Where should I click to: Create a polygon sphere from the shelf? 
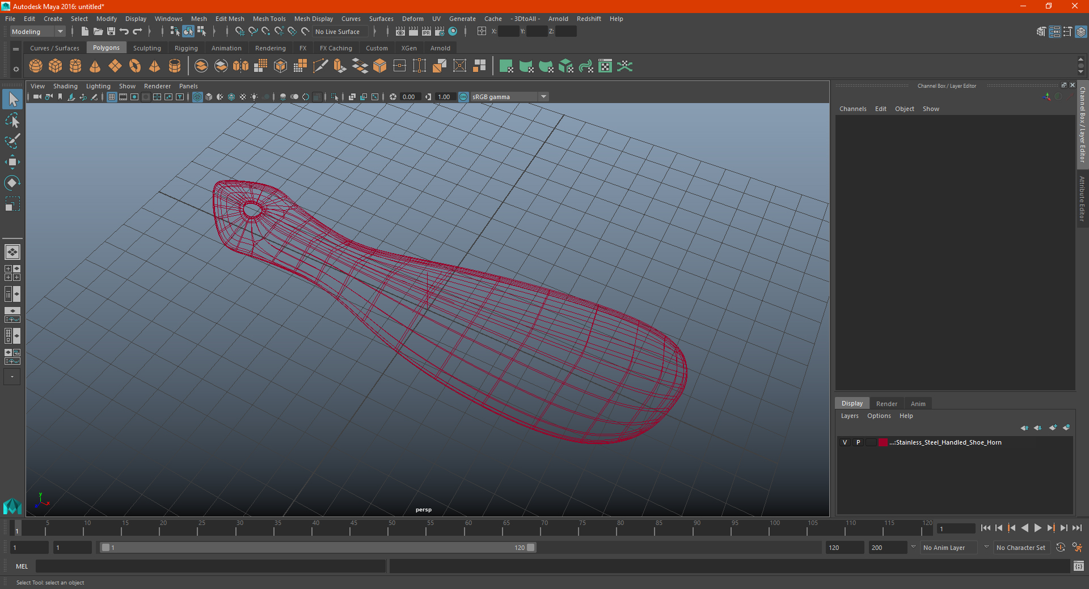36,66
